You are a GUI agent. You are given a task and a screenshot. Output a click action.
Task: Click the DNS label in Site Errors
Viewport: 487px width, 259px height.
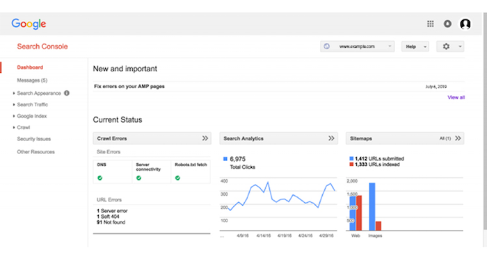pyautogui.click(x=102, y=165)
